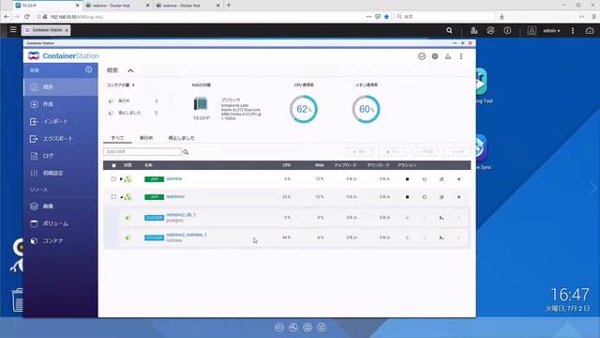The image size is (600, 338).
Task: Collapse the Container Station sidebar with circle arrow
Action: [88, 69]
